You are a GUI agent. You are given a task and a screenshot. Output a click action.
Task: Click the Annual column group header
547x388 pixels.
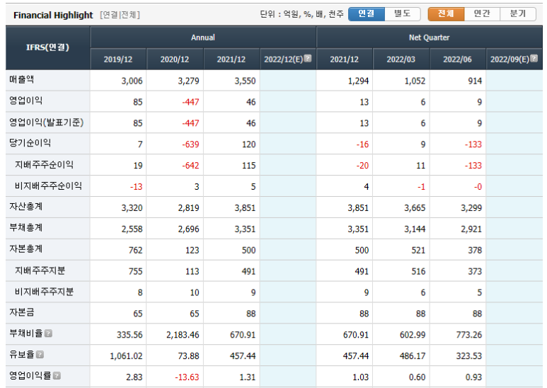tap(203, 38)
